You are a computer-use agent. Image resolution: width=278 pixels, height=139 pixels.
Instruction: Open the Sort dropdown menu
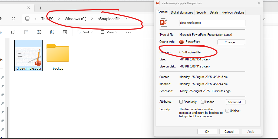(x=85, y=32)
